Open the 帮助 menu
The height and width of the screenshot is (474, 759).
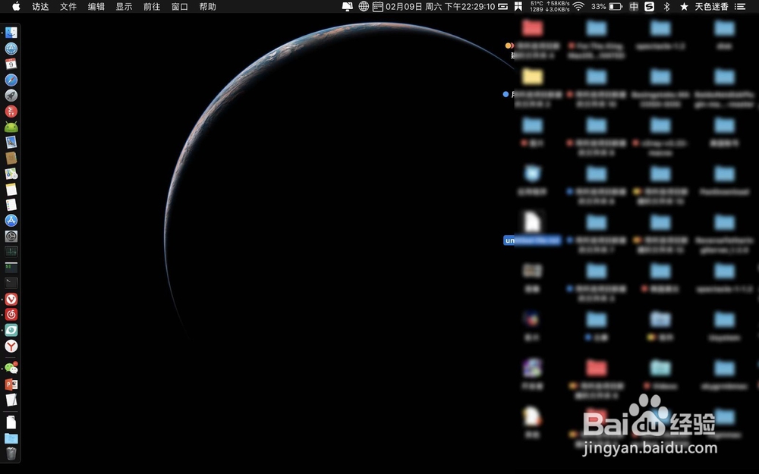click(x=207, y=6)
